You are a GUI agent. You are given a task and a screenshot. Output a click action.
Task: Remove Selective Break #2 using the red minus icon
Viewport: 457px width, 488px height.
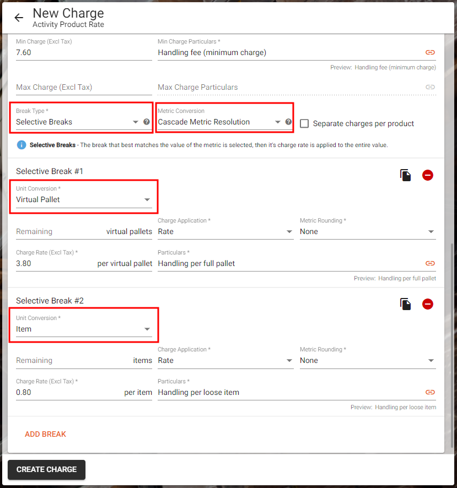(x=428, y=304)
